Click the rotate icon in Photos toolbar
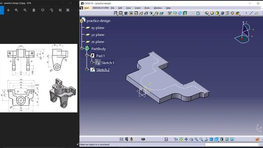263x148 pixels. pos(51,10)
